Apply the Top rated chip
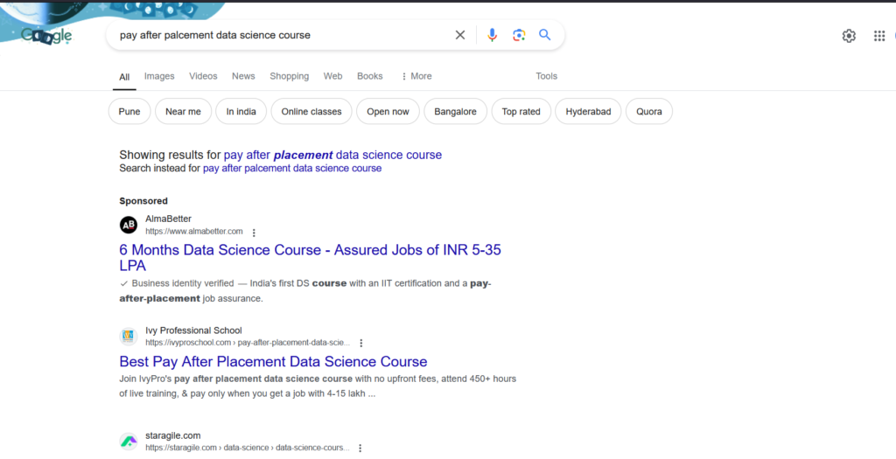Viewport: 896px width, 459px height. pyautogui.click(x=521, y=111)
